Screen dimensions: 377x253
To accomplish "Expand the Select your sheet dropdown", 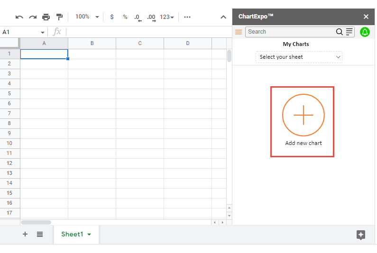I will pos(299,57).
